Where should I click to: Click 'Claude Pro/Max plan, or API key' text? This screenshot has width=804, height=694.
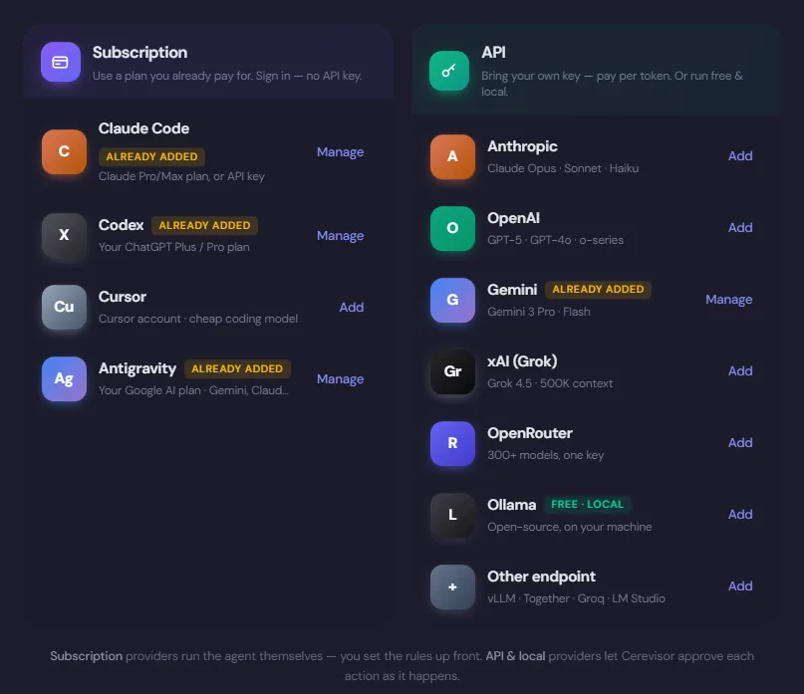coord(182,177)
